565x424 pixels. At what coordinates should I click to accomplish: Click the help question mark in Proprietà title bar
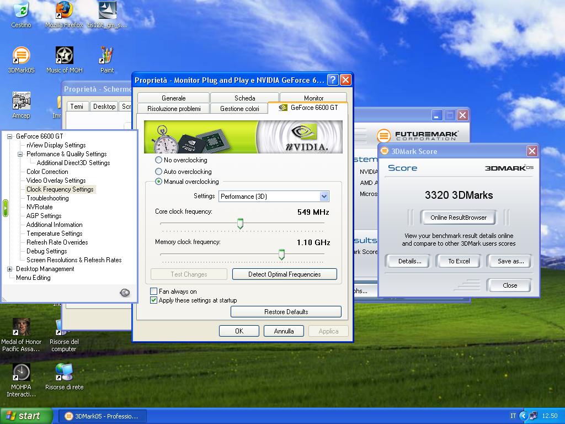tap(333, 79)
